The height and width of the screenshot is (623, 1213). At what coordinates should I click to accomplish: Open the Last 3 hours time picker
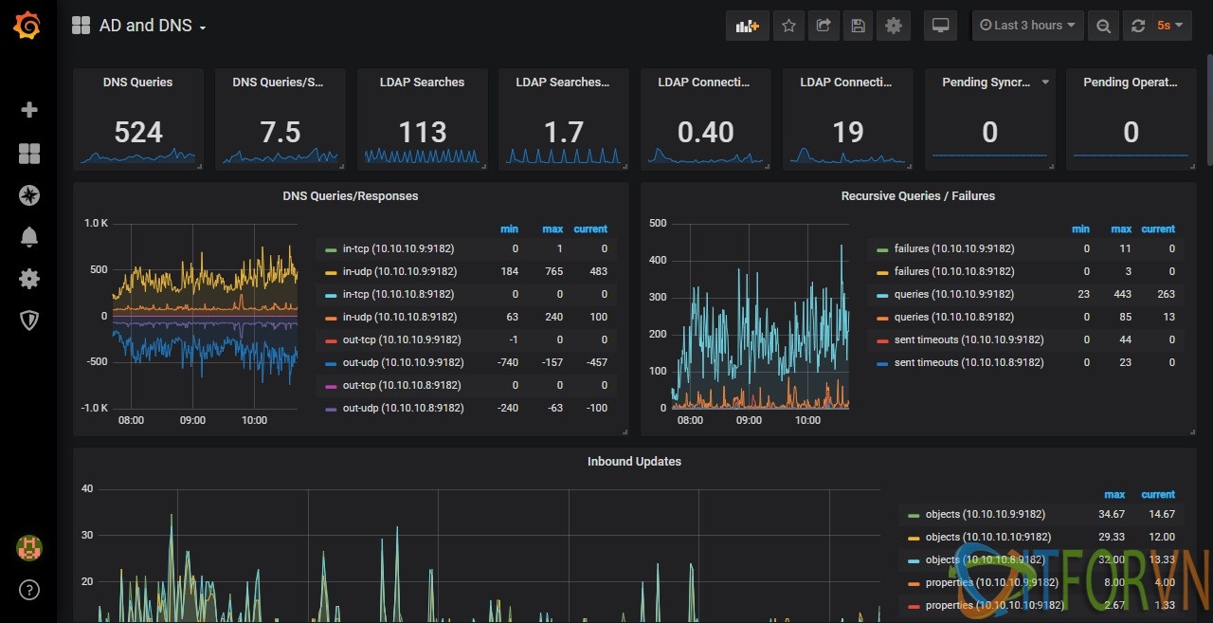coord(1028,26)
